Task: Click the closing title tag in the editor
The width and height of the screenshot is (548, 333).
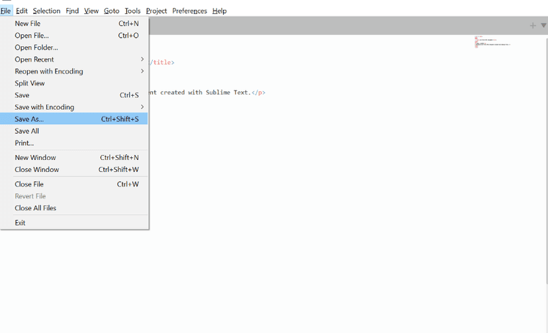Action: (161, 63)
